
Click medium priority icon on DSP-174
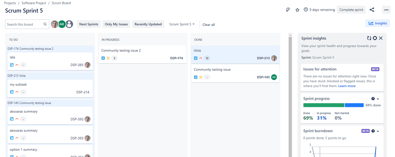(108, 58)
